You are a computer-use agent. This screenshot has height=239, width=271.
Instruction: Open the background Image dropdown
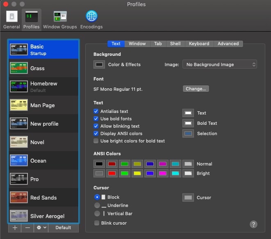coord(220,64)
